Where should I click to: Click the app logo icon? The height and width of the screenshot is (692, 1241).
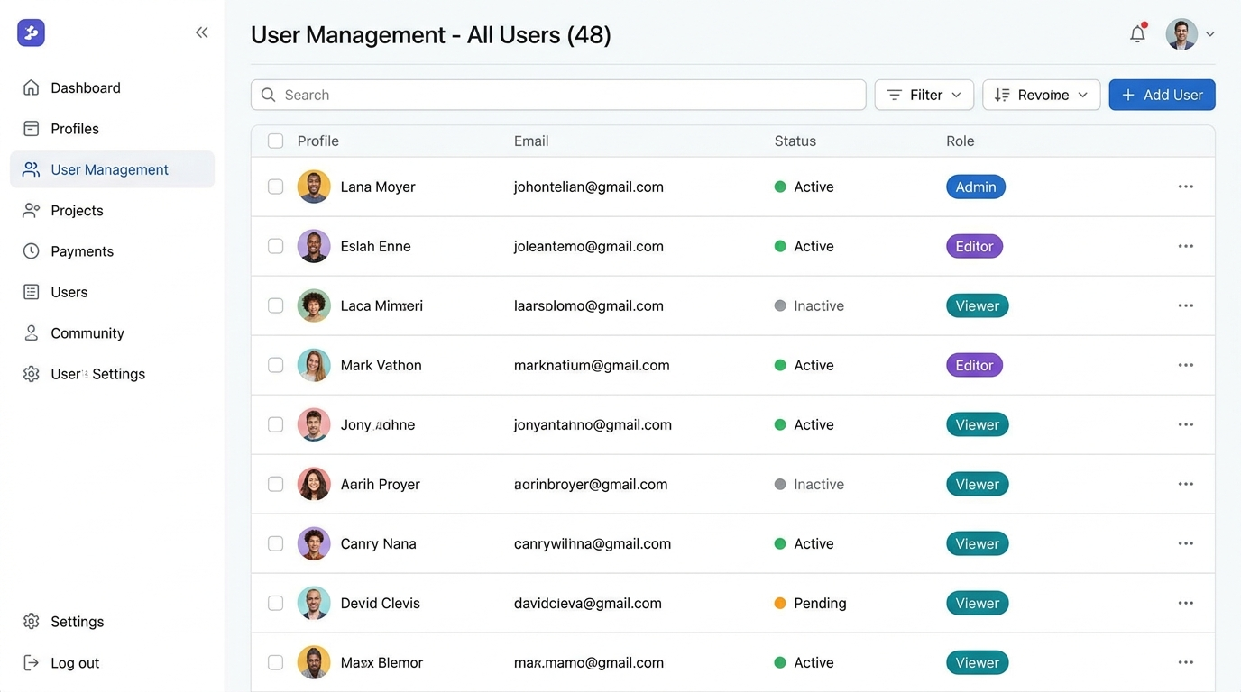click(31, 33)
